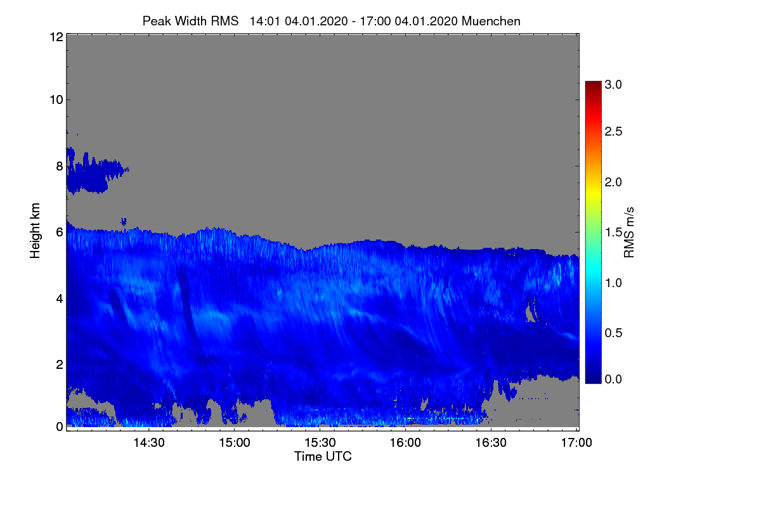Click the 'Height km' axis label

click(36, 232)
